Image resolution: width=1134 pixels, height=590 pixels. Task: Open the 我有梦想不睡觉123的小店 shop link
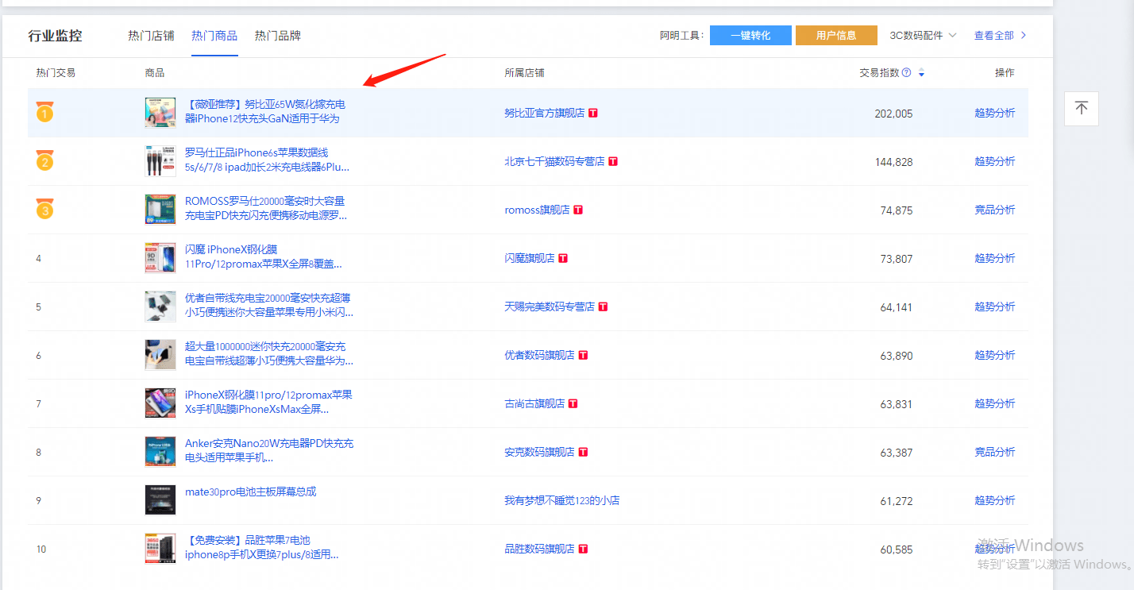pos(562,500)
